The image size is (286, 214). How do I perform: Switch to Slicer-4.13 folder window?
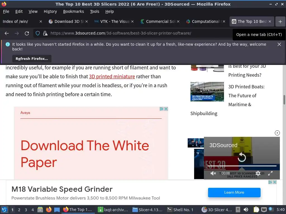(147, 210)
